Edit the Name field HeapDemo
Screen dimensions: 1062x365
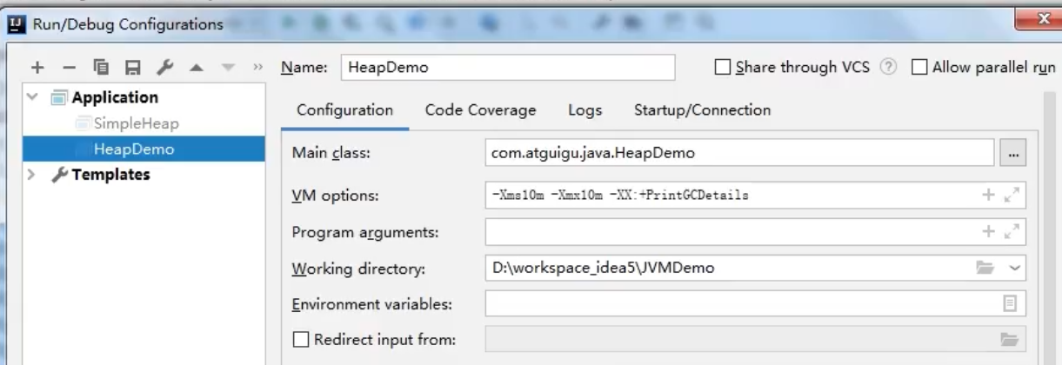[508, 68]
